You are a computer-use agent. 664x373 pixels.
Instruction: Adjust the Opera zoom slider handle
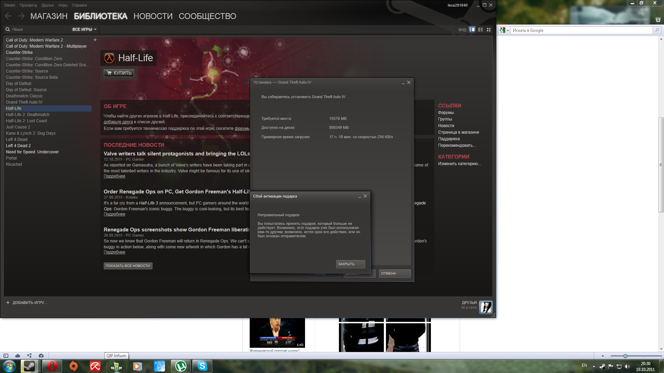tap(625, 356)
